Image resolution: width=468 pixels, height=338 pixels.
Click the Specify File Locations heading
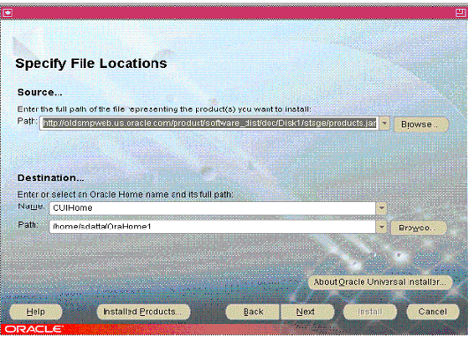91,64
